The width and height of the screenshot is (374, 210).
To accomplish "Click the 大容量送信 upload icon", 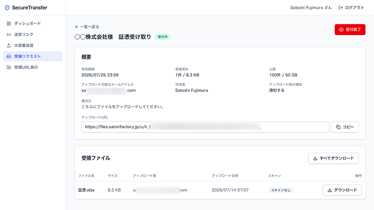I will click(x=9, y=45).
